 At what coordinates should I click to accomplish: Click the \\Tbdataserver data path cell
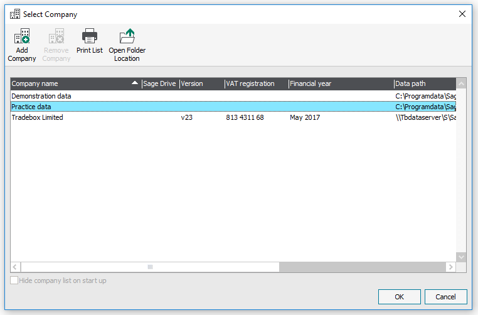[425, 117]
